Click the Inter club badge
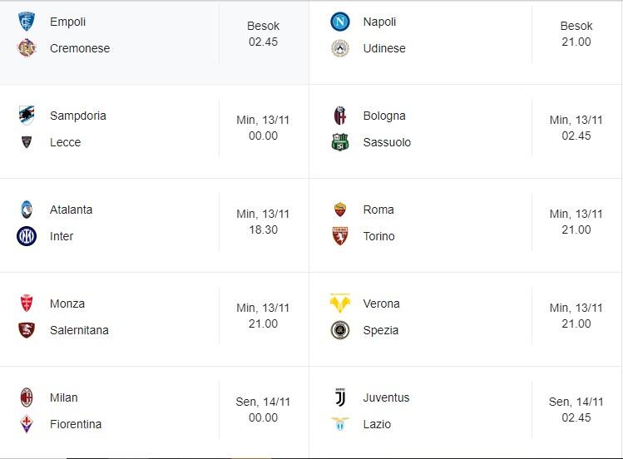The width and height of the screenshot is (623, 459). coord(27,236)
